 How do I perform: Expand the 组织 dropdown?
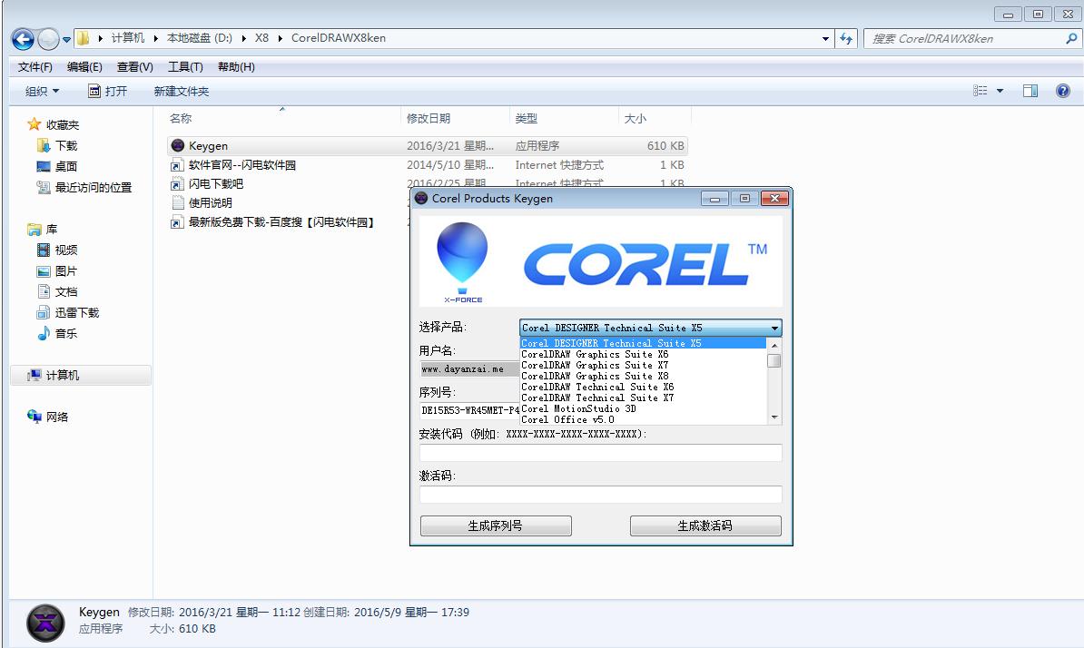[x=42, y=90]
